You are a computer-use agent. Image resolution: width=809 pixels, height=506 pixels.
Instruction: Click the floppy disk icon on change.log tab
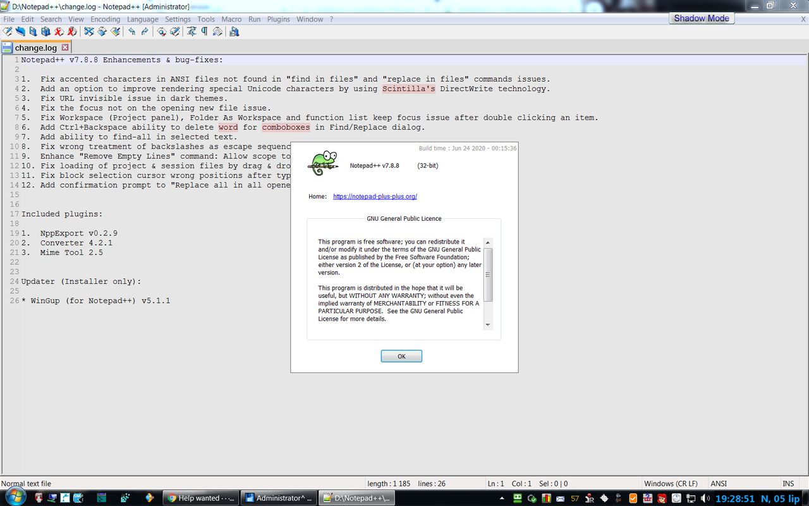pyautogui.click(x=8, y=47)
